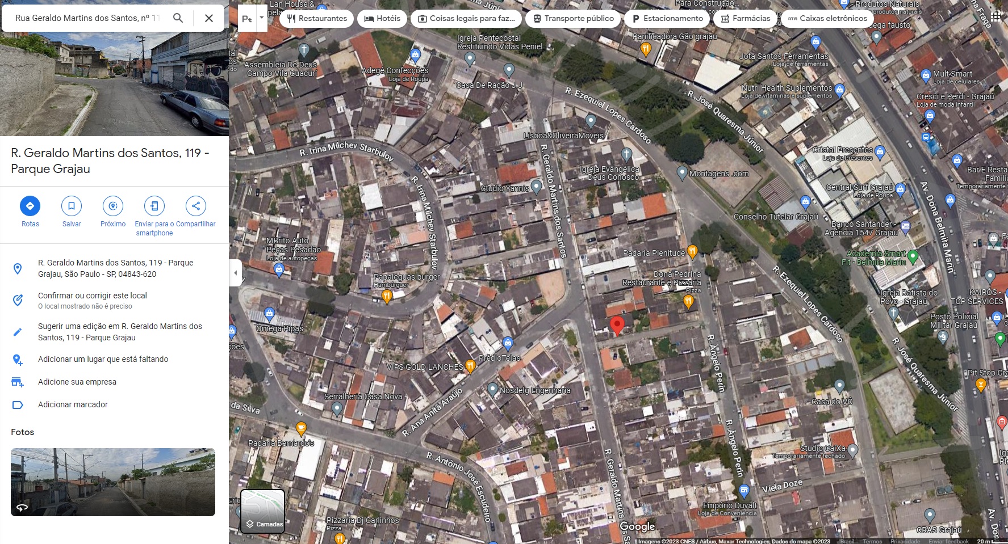Click the Panificadora Gão grajau marker
The image size is (1008, 544).
click(646, 49)
